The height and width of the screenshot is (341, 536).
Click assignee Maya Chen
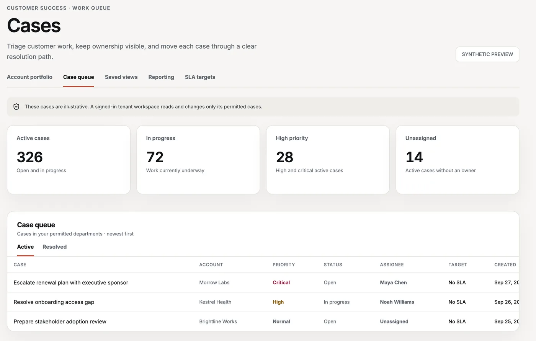393,282
